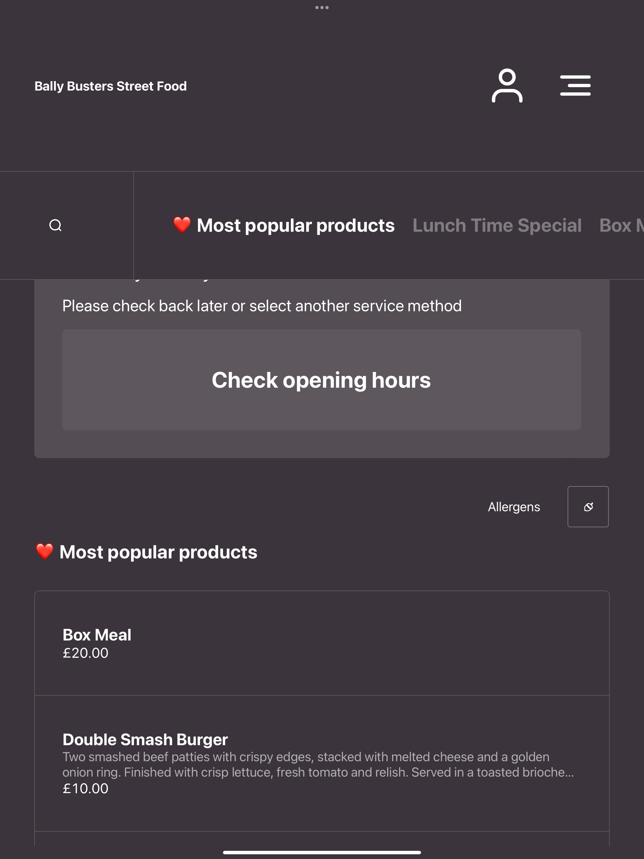Click the search magnifier icon

(56, 225)
